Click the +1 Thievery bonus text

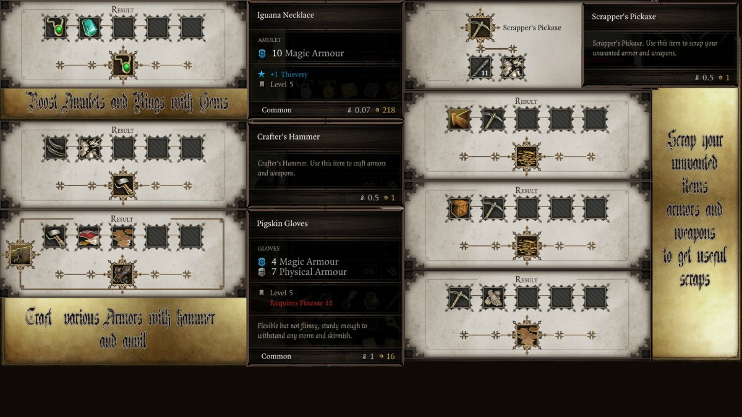(289, 74)
